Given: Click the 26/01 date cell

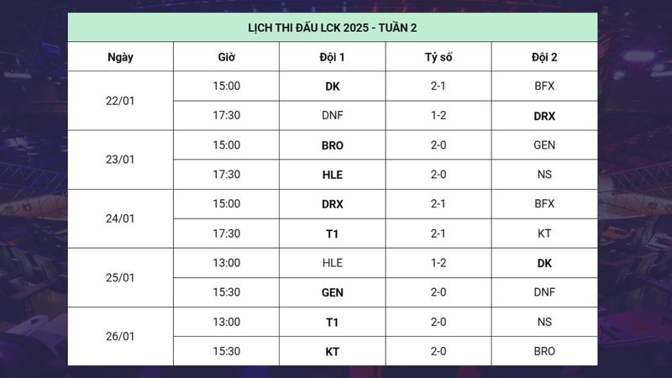Looking at the screenshot, I should coord(120,337).
